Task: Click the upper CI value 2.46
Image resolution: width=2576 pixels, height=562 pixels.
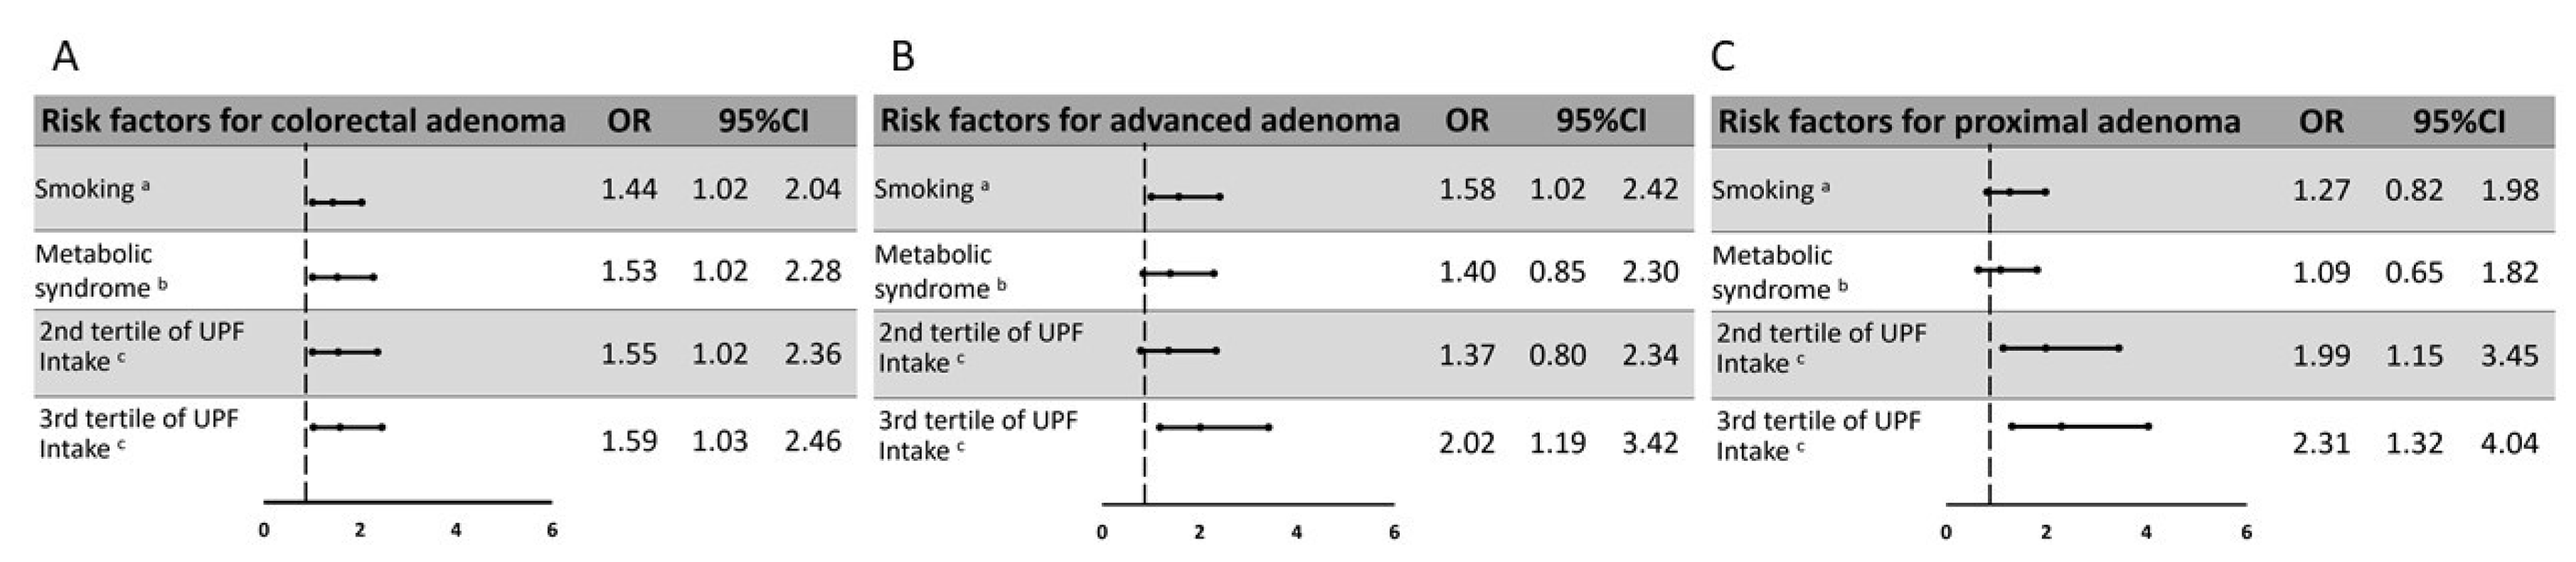Action: pos(812,441)
